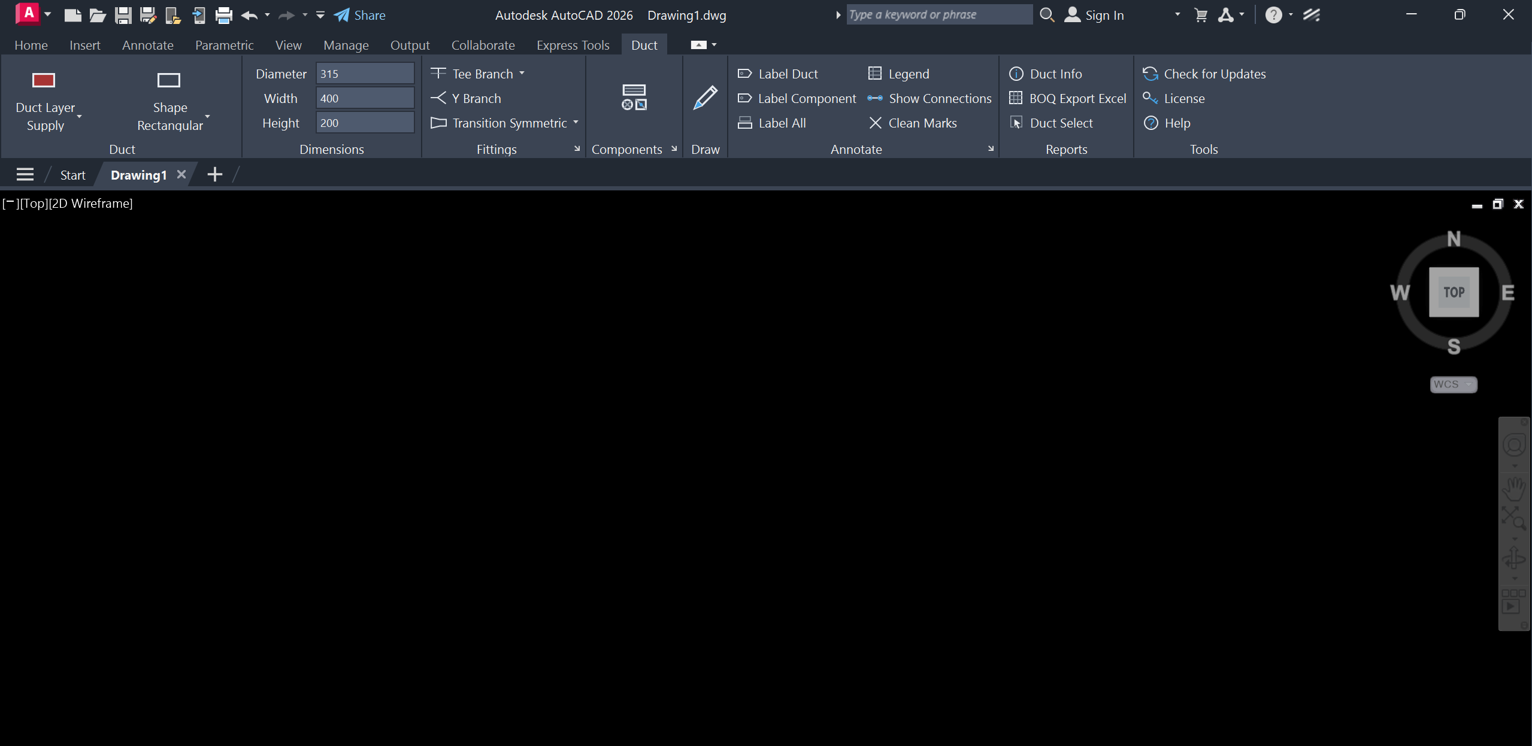Viewport: 1532px width, 746px height.
Task: Click the search keyword input box
Action: 939,15
